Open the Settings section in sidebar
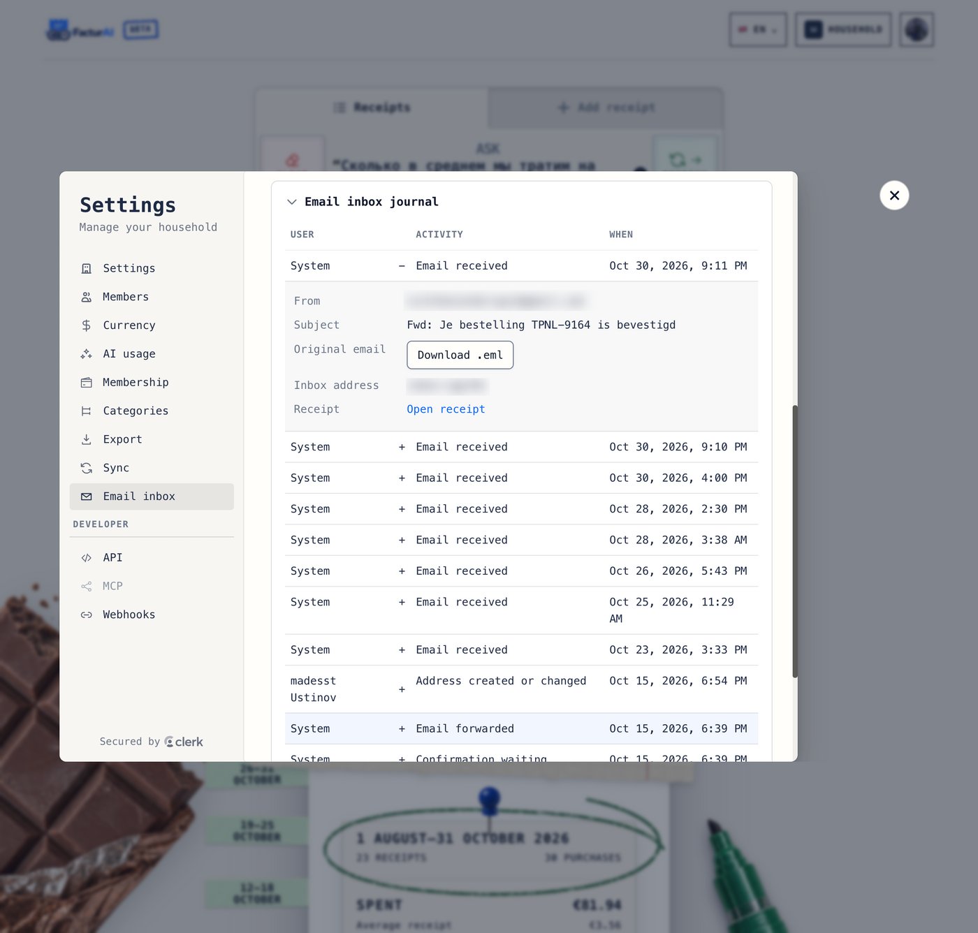978x933 pixels. [x=152, y=268]
